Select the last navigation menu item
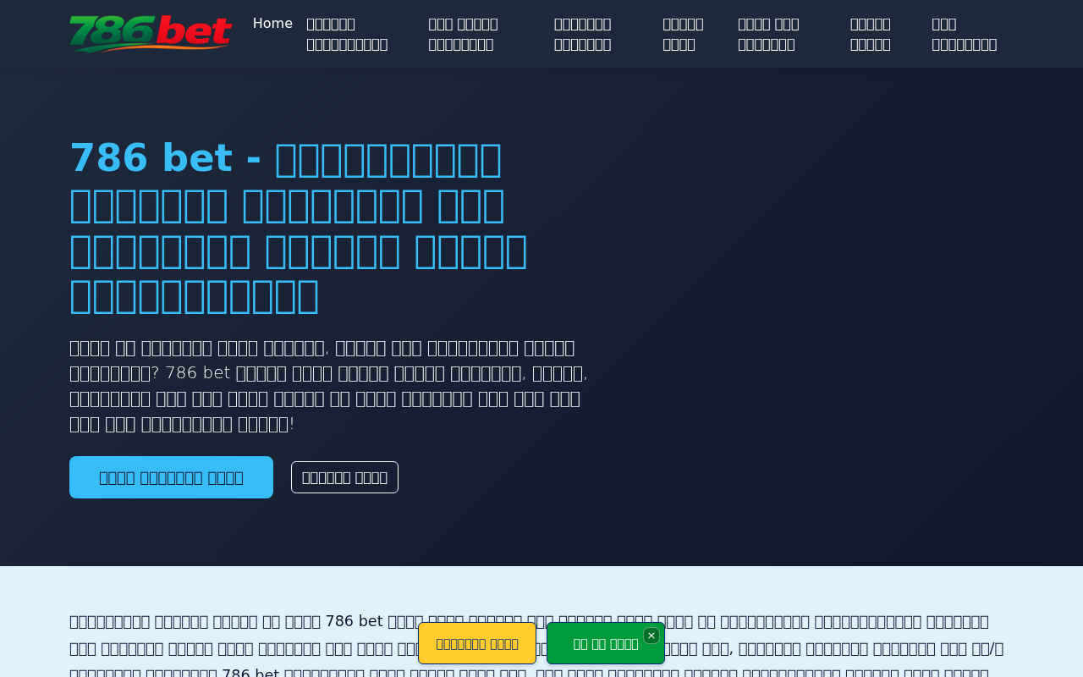Viewport: 1083px width, 677px height. pyautogui.click(x=964, y=34)
